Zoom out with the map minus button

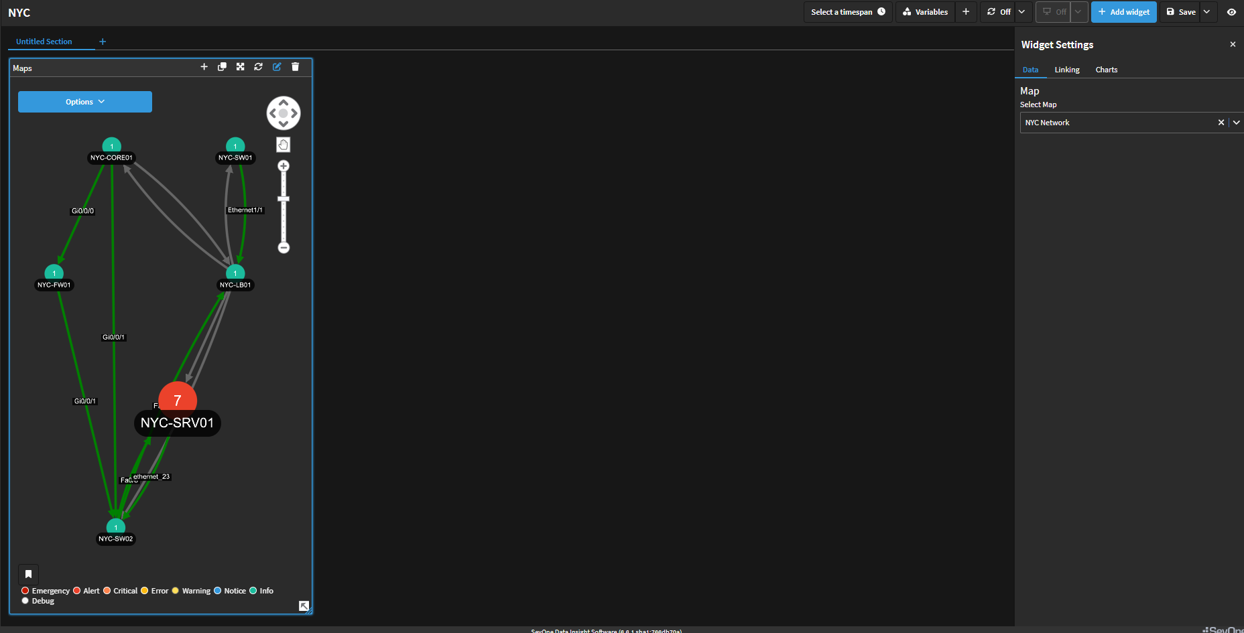pos(284,248)
